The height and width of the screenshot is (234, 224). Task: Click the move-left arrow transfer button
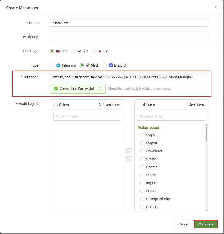129,159
